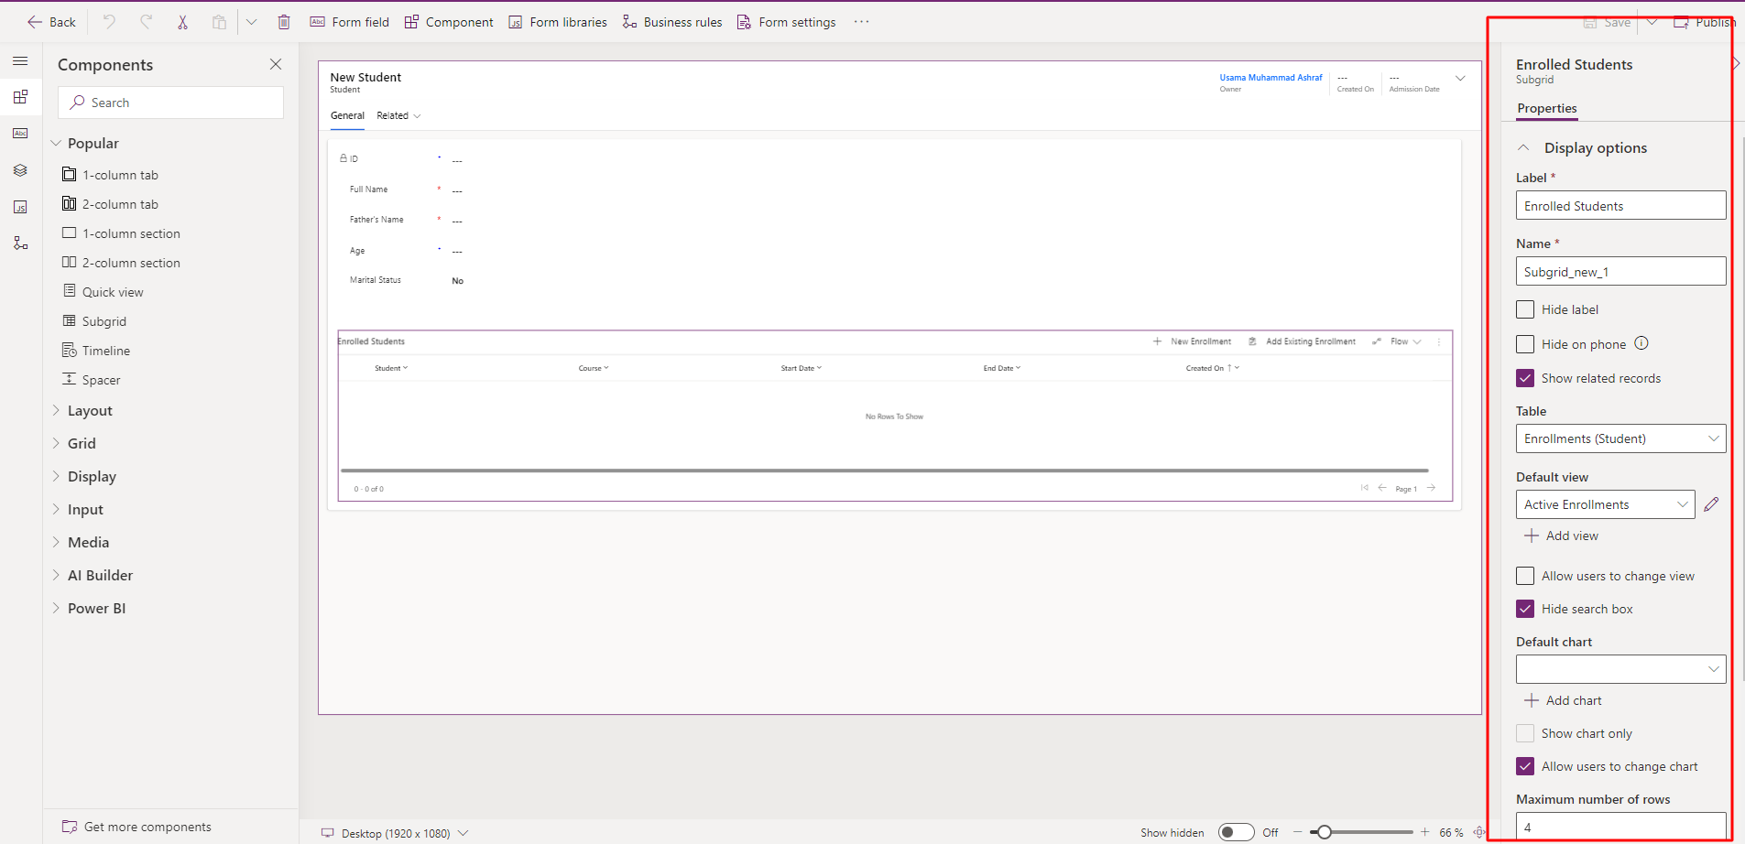The image size is (1745, 844).
Task: Open the Table dropdown Enrollments (Student)
Action: point(1620,438)
